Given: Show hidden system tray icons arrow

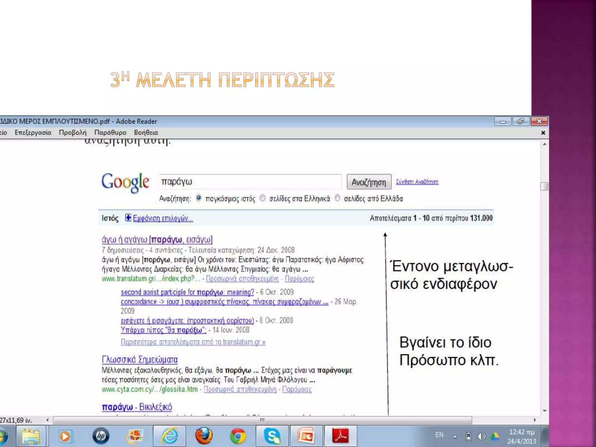Looking at the screenshot, I should pos(455,437).
